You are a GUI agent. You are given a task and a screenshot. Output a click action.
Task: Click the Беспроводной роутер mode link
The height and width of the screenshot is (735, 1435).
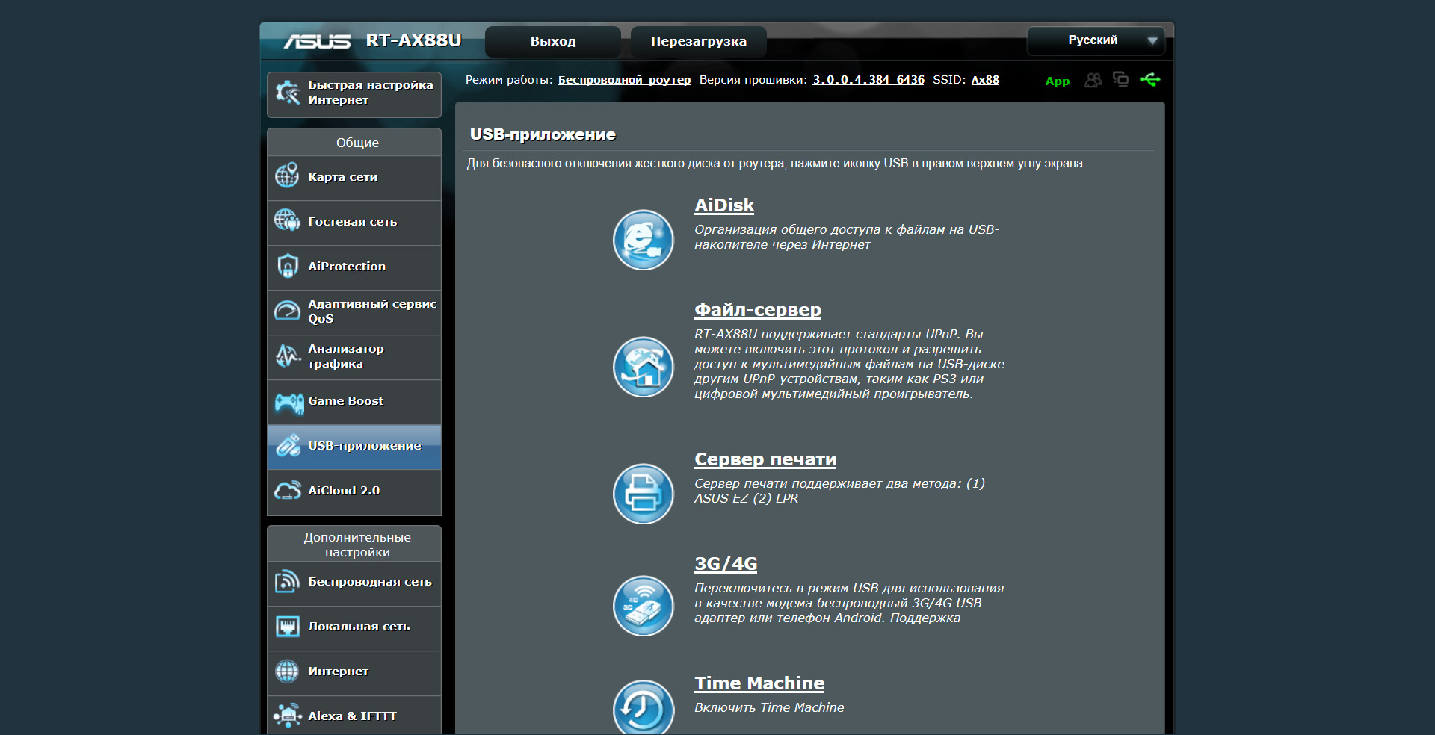click(x=624, y=80)
